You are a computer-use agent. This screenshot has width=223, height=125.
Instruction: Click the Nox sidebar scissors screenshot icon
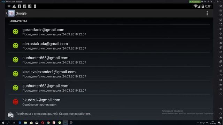221,57
